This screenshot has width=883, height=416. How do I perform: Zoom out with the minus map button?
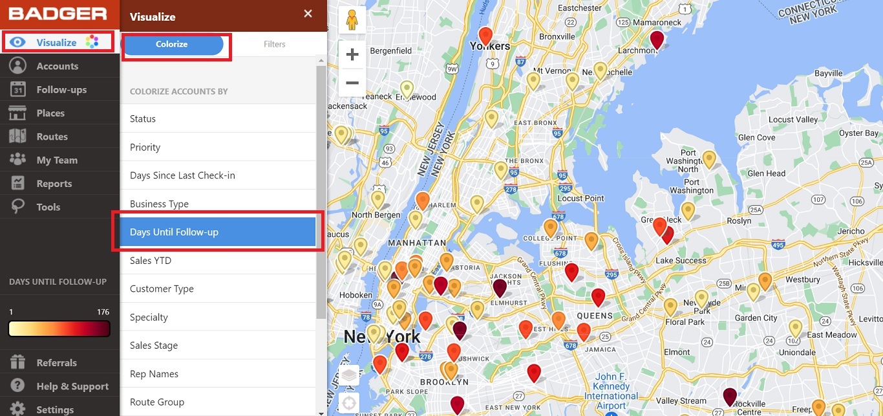[x=352, y=83]
